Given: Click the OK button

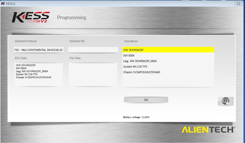Looking at the screenshot, I should pos(146,100).
